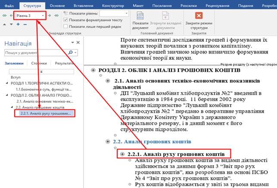This screenshot has height=188, width=277.
Task: Click the Expand plus icon in ribbon
Action: click(18, 24)
